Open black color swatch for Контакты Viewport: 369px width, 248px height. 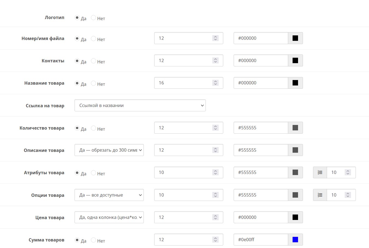(295, 61)
